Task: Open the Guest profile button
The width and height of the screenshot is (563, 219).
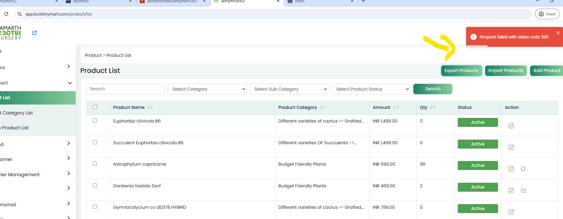Action: pyautogui.click(x=547, y=14)
